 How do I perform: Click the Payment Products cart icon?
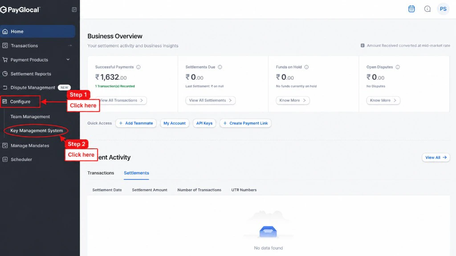coord(5,60)
